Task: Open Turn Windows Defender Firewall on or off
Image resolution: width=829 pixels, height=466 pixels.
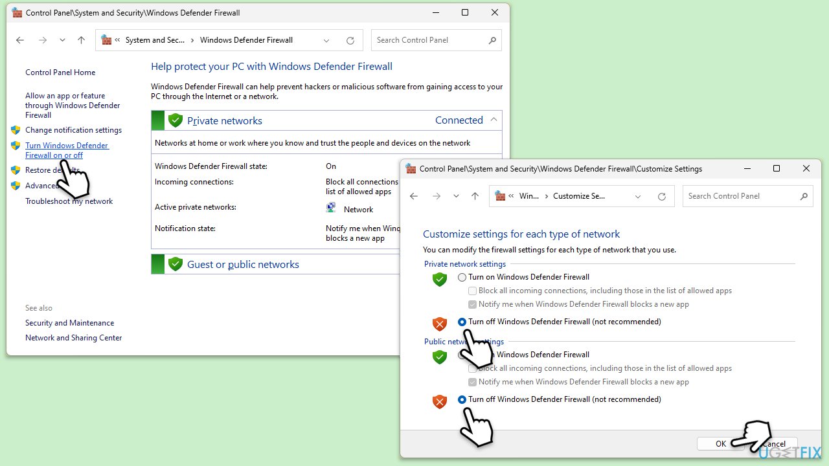Action: [67, 150]
